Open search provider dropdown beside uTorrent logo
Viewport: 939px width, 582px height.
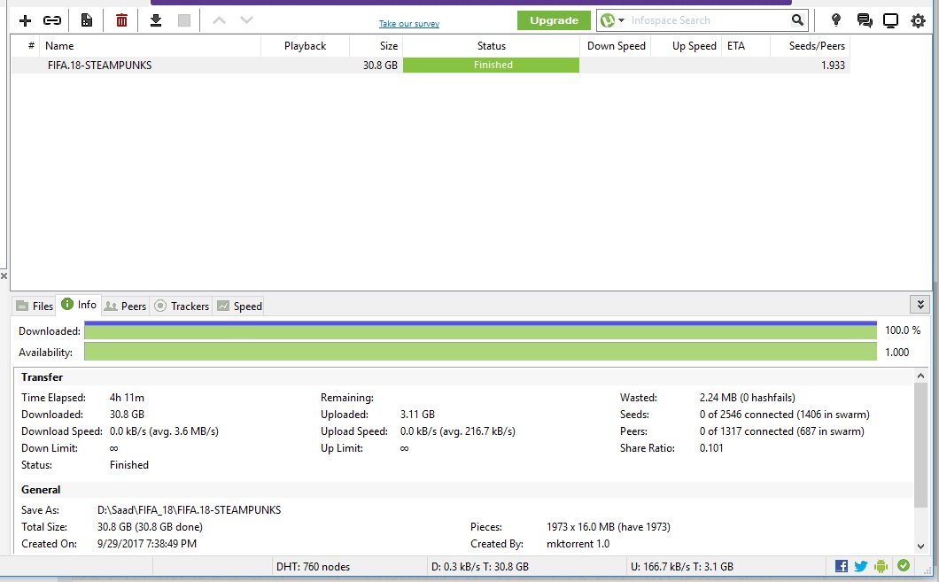click(x=621, y=20)
